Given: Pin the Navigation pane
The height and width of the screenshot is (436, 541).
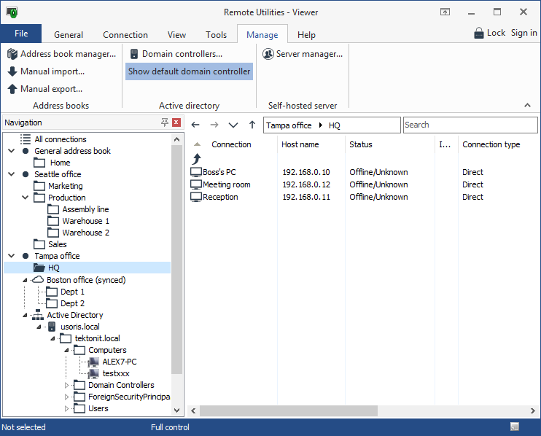Looking at the screenshot, I should [x=165, y=122].
